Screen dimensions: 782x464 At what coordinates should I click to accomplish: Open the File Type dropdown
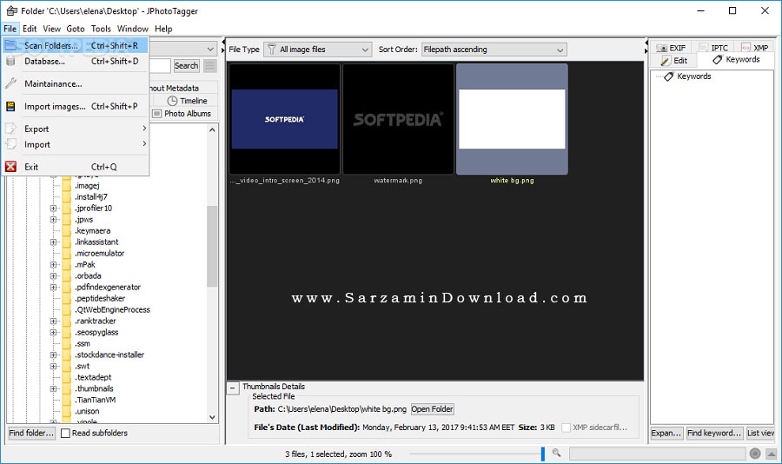point(318,50)
